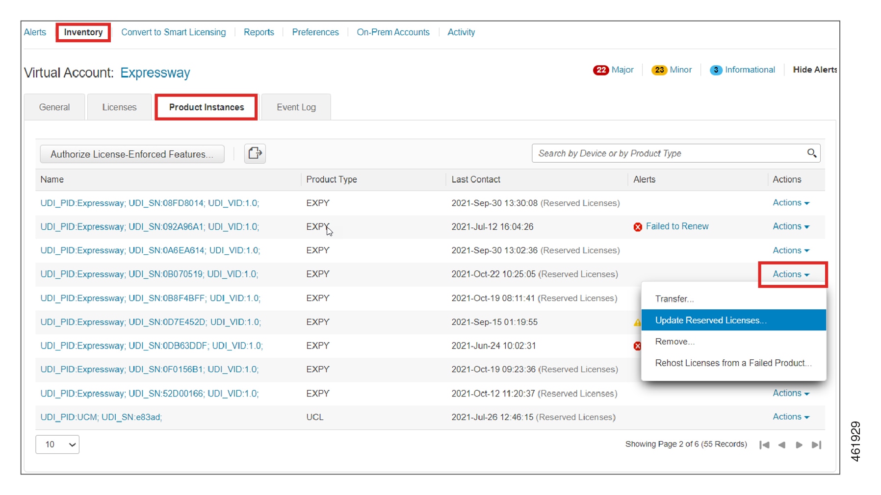
Task: Click the Failed to Renew alert link
Action: pos(677,226)
